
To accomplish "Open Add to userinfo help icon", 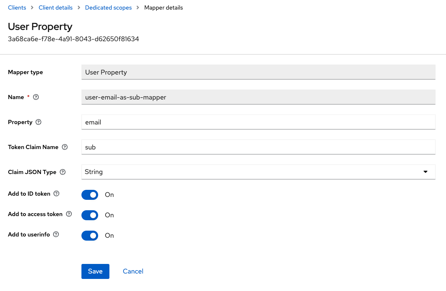I will 56,234.
